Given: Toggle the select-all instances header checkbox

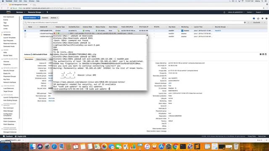Looking at the screenshot, I should (x=25, y=27).
